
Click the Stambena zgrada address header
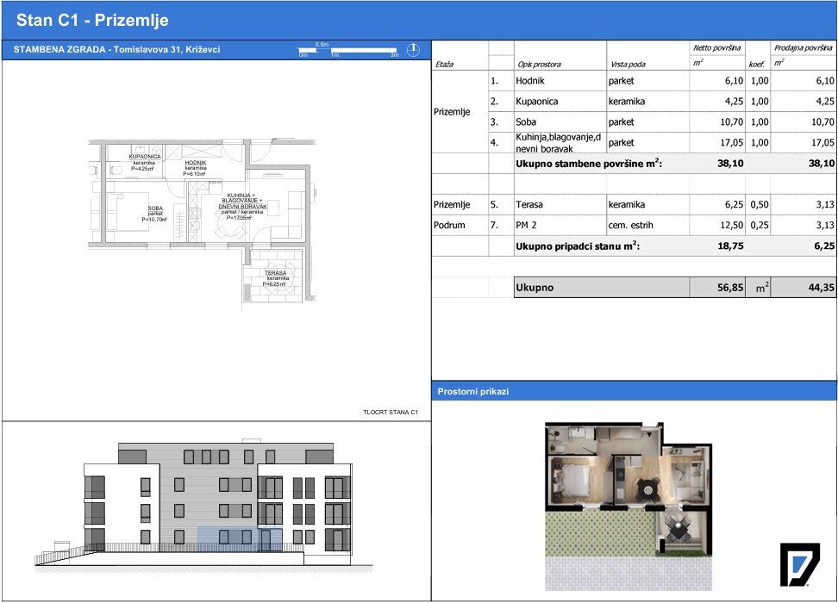coord(116,50)
